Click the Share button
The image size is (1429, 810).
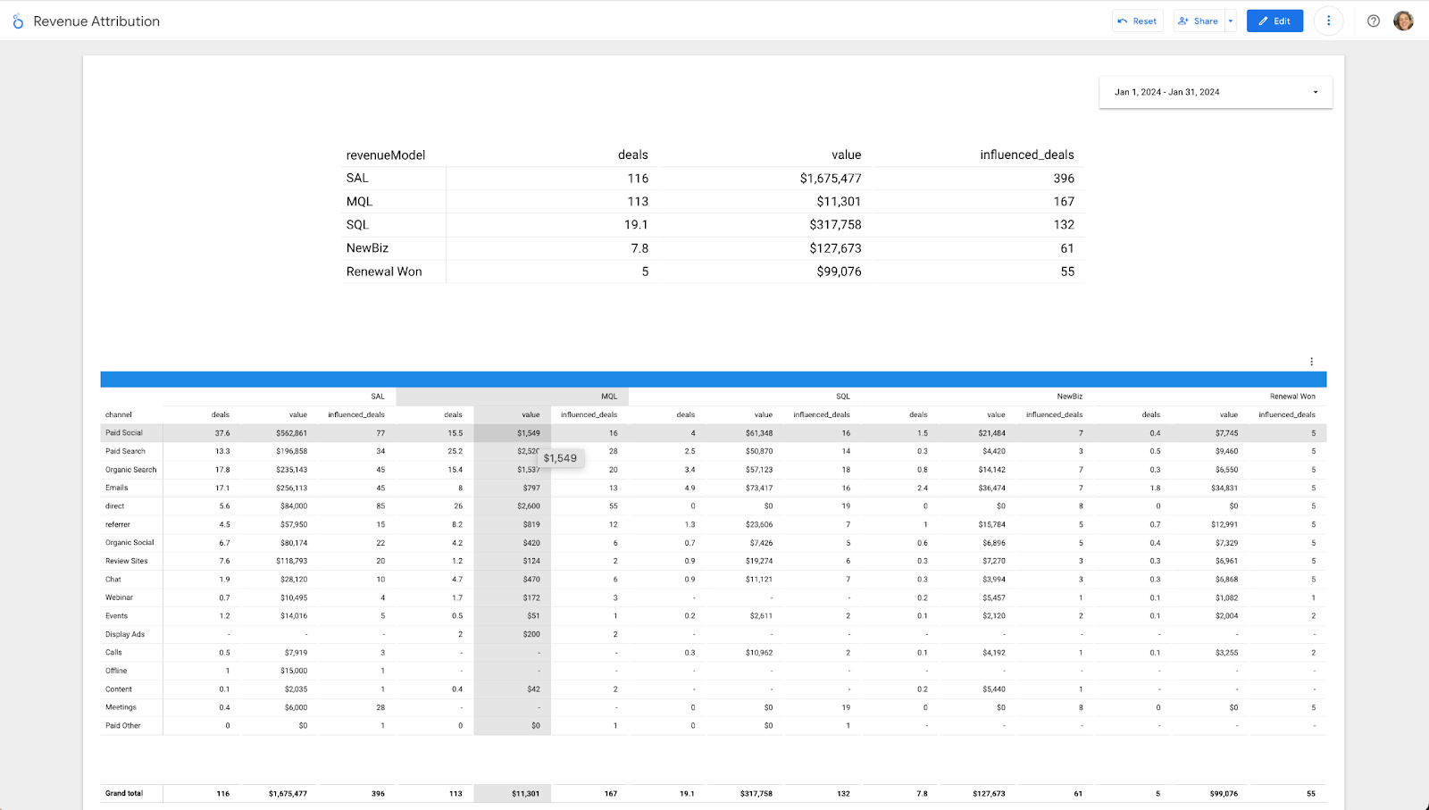coord(1198,21)
